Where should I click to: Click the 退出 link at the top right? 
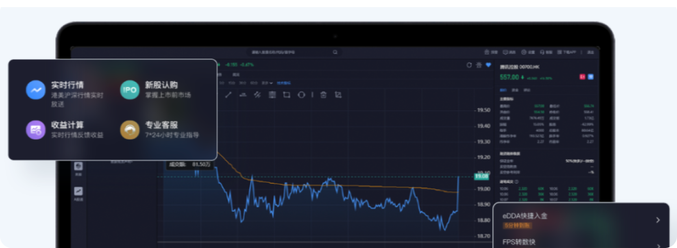click(x=590, y=52)
